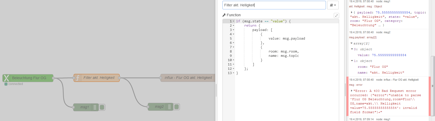Screen dimensions: 435x121
Task: Click the input port of the msg2 node
Action: pyautogui.click(x=148, y=107)
